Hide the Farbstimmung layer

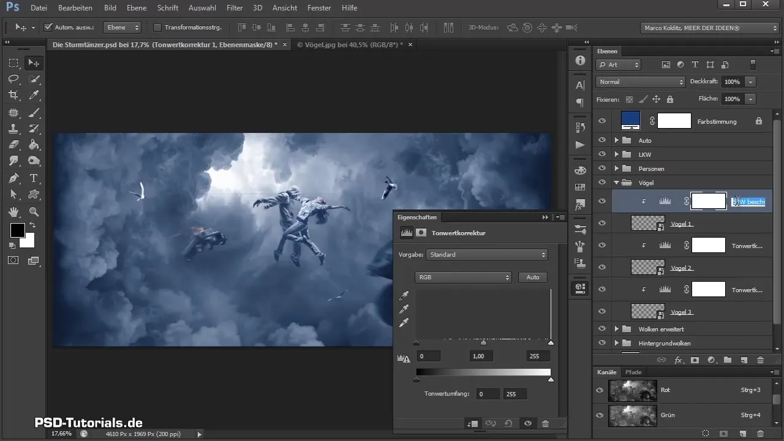click(601, 121)
